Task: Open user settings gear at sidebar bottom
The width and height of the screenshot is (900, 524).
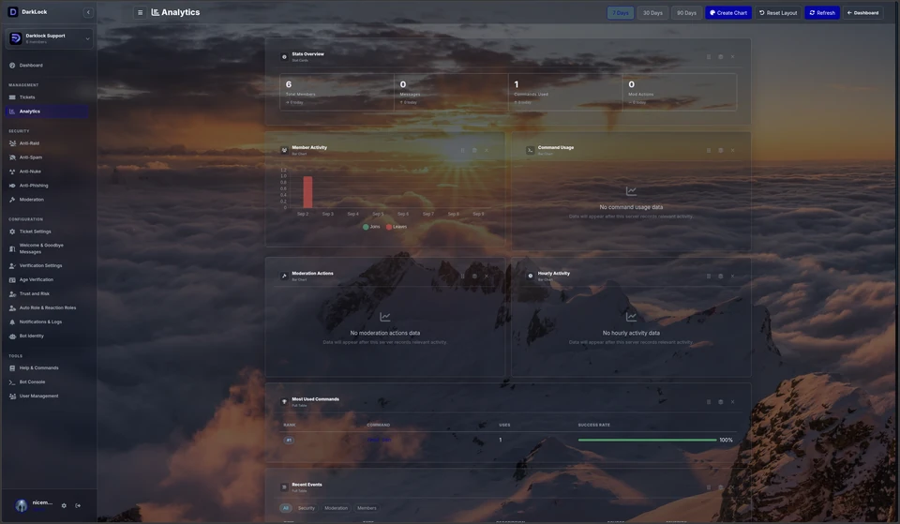Action: (64, 505)
